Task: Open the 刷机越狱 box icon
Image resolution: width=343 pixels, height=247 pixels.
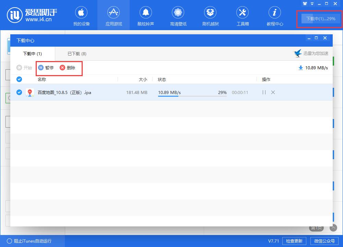Action: tap(210, 12)
